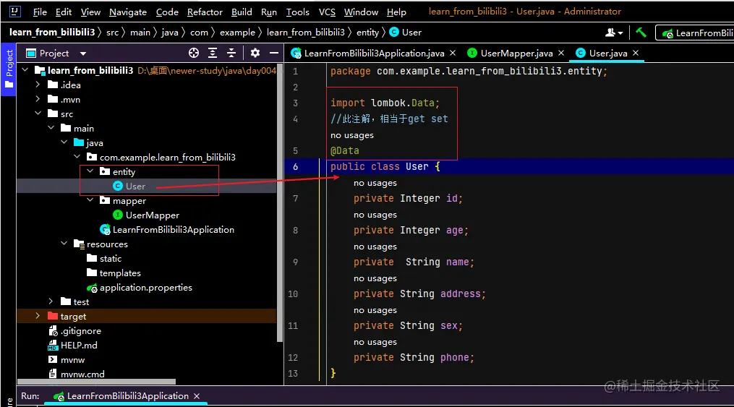Click the @Data annotation in code

(x=345, y=150)
